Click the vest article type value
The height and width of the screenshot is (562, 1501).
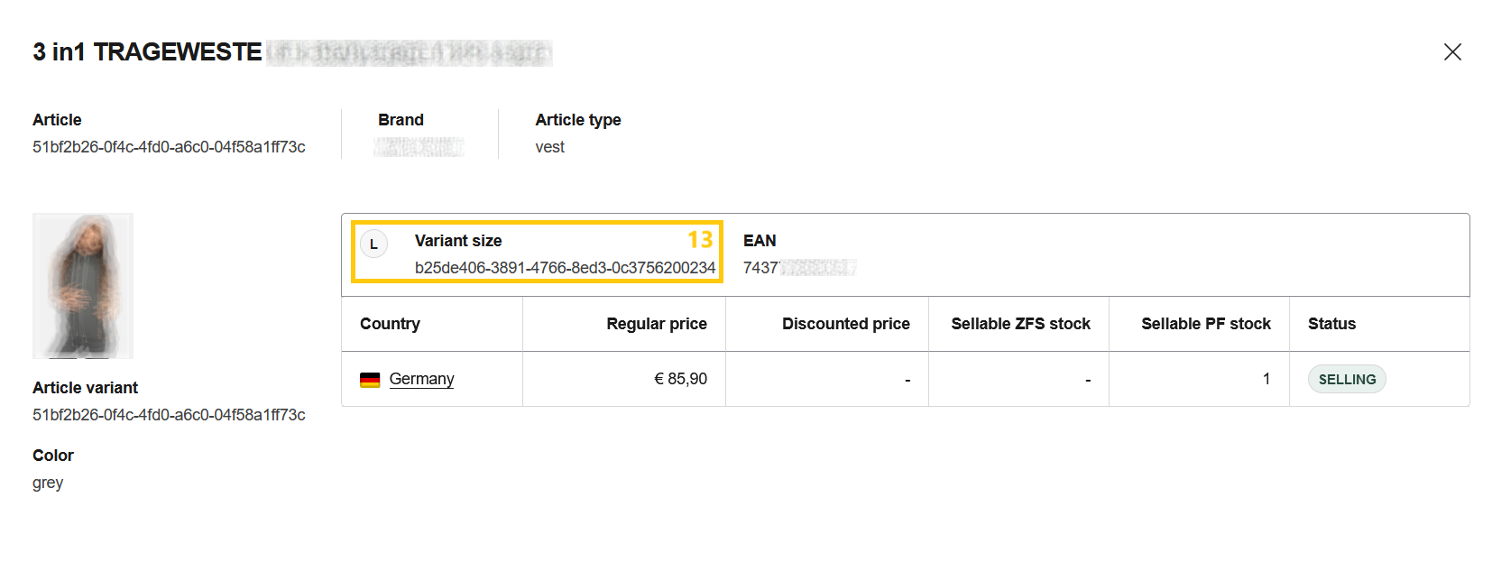click(549, 147)
